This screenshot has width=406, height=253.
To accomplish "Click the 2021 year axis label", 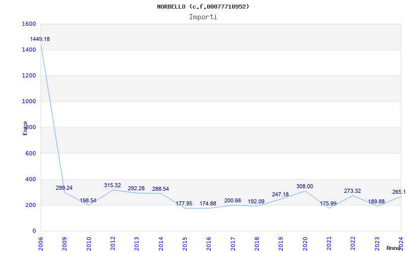I will 329,244.
